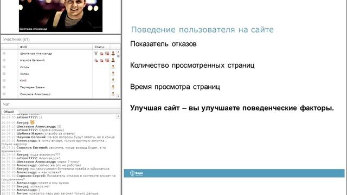Image resolution: width=347 pixels, height=195 pixels.
Task: Tick the checkbox beside Шестаков Александр
Action: 4,54
